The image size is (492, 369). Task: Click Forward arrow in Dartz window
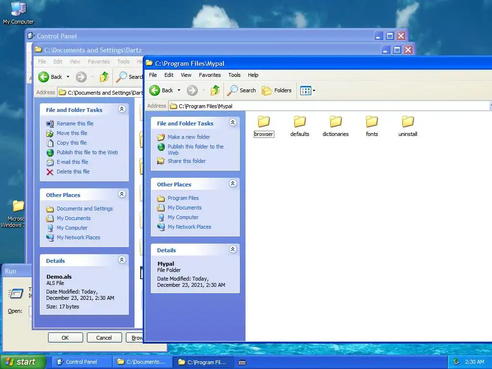pos(81,77)
